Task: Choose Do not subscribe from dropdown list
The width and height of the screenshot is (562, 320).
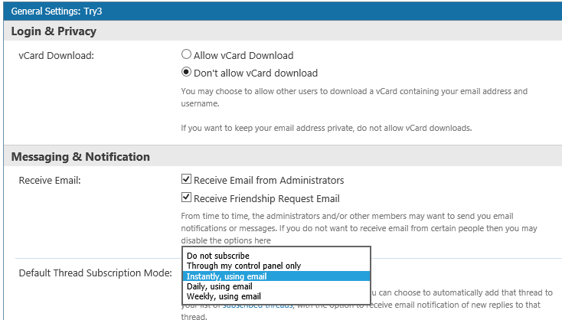Action: pyautogui.click(x=276, y=256)
